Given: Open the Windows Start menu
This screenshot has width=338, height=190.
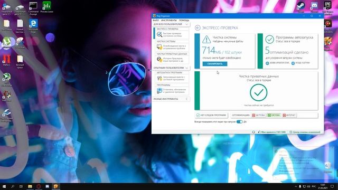Looking at the screenshot, I should pyautogui.click(x=4, y=186).
